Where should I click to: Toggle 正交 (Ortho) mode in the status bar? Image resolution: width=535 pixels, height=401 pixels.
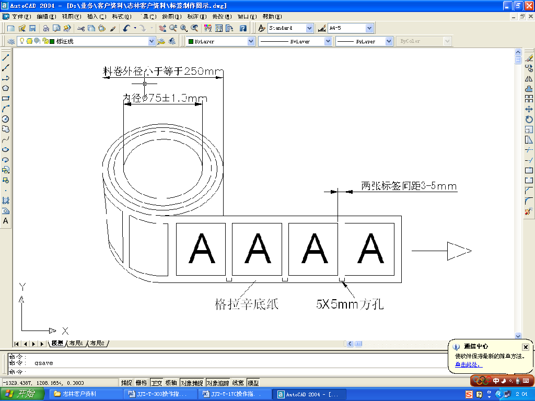click(156, 383)
